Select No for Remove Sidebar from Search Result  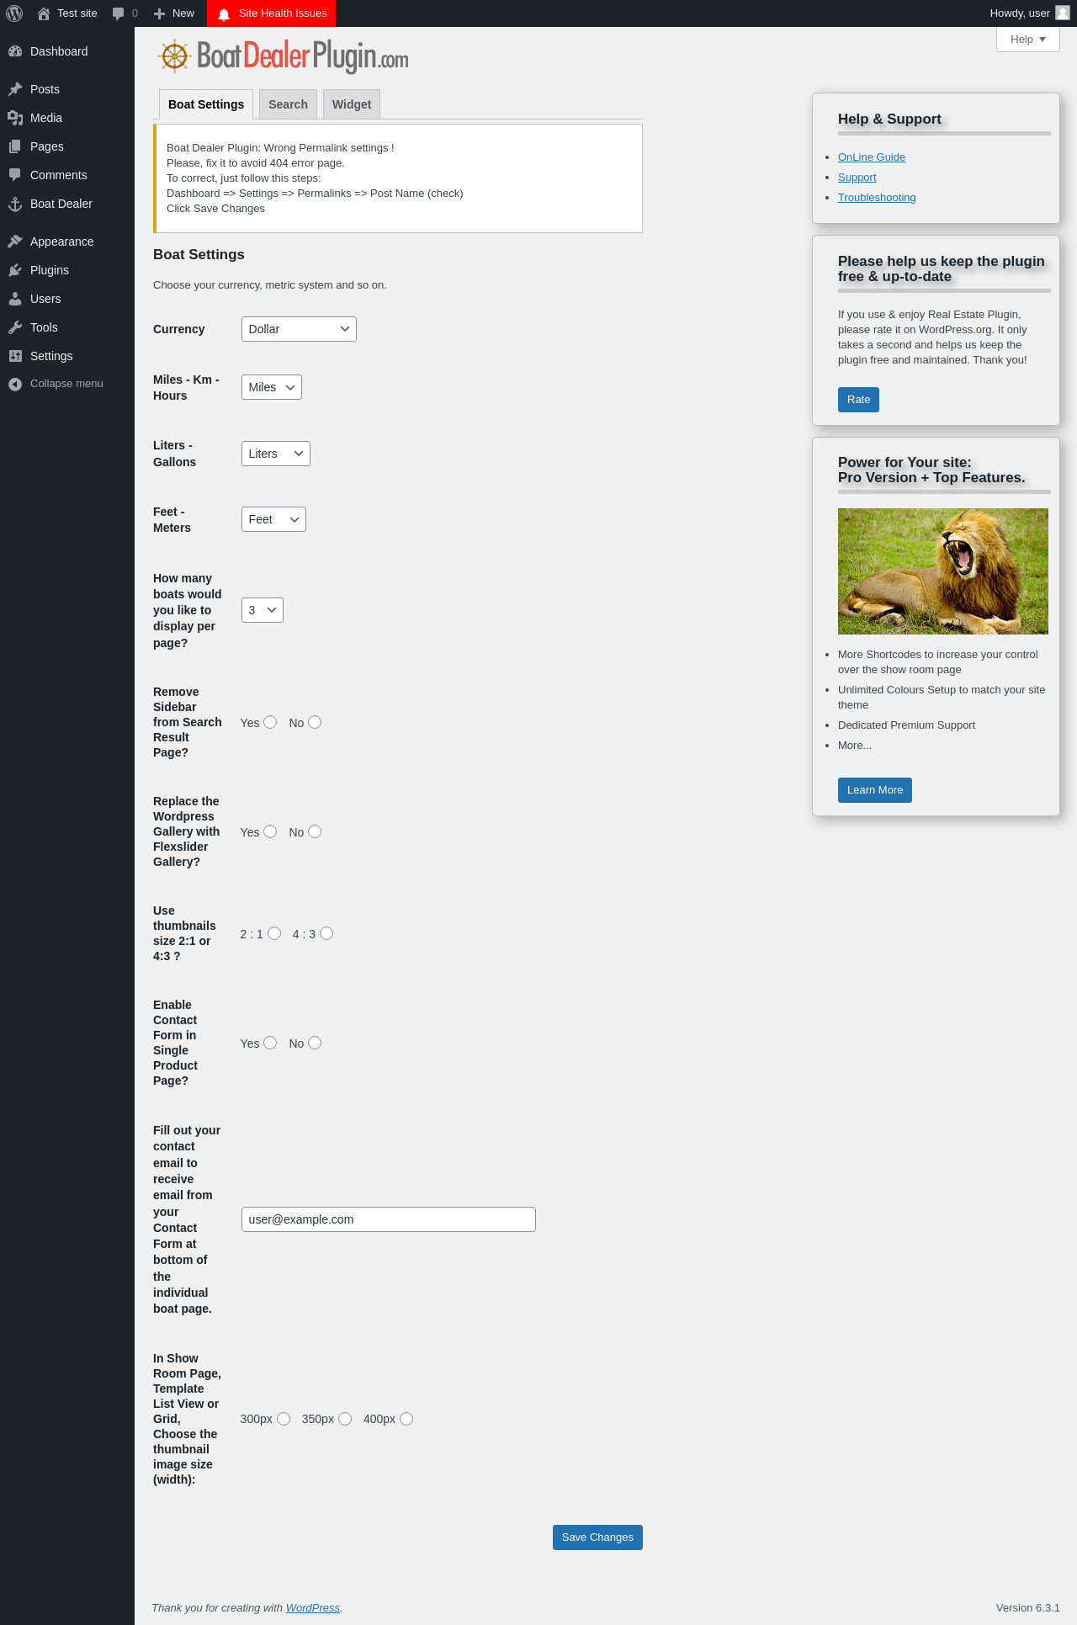coord(315,722)
